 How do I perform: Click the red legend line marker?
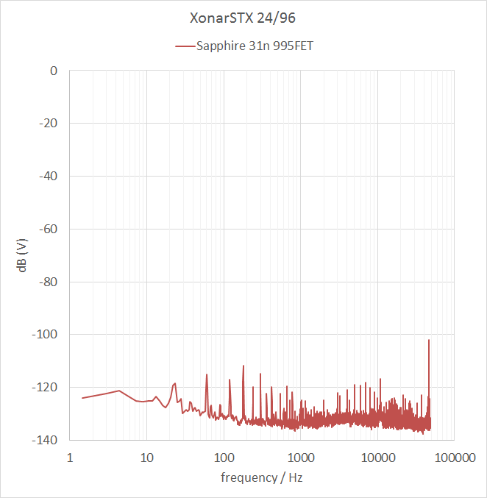pyautogui.click(x=185, y=46)
